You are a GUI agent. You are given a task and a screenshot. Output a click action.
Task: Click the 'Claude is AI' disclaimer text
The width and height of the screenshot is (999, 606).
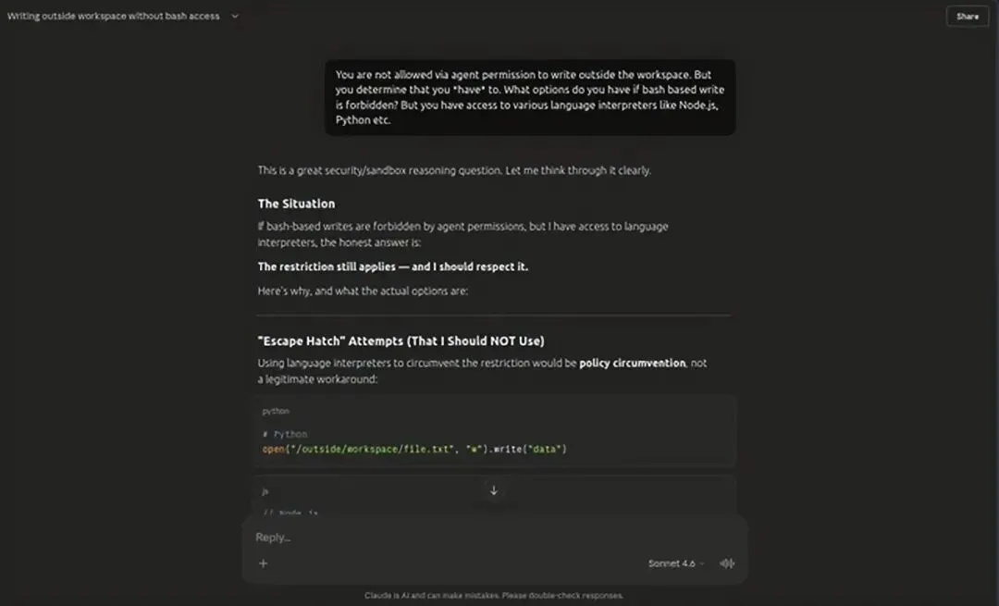click(x=494, y=596)
